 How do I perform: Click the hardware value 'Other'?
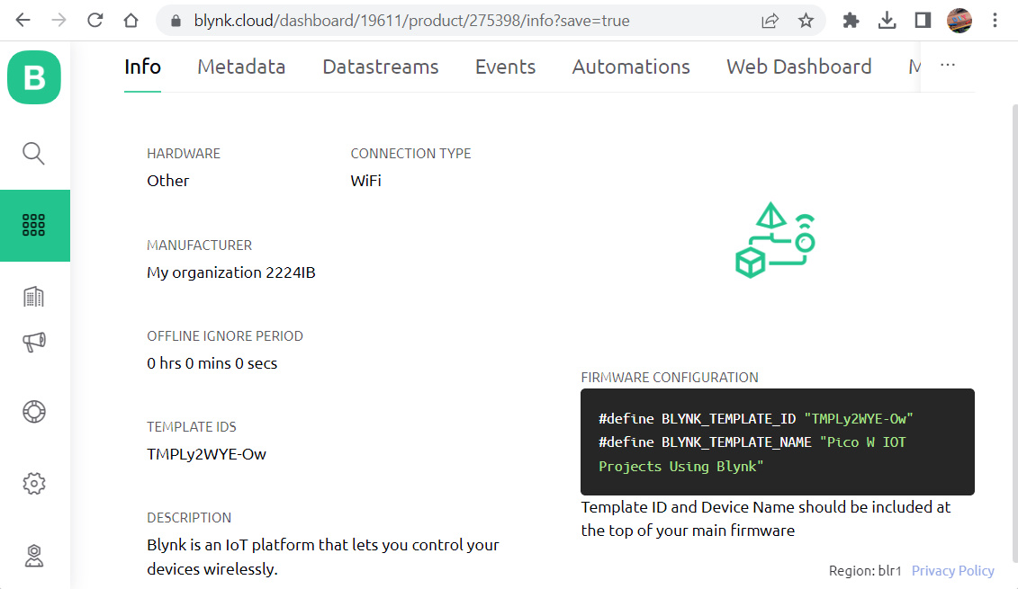[167, 181]
